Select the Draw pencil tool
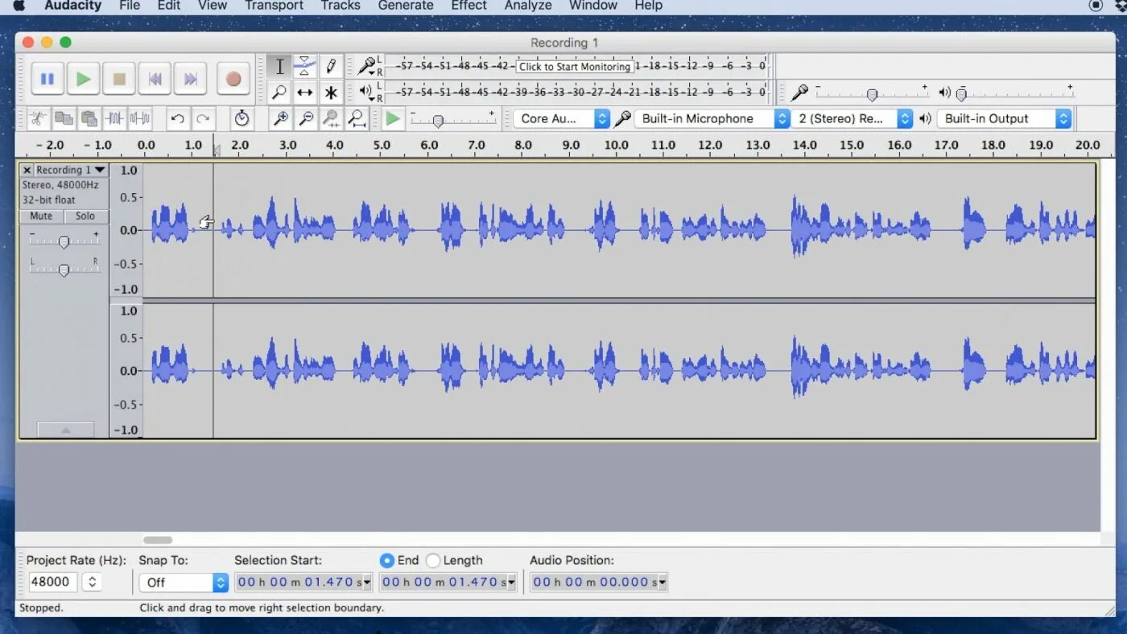Viewport: 1127px width, 634px height. click(x=330, y=66)
